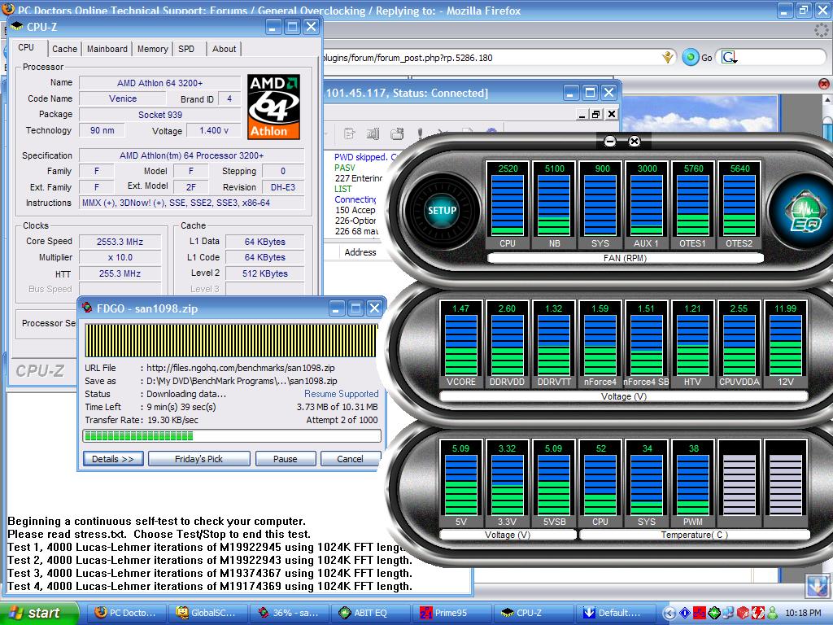Screen dimensions: 833x625
Task: Click the SETUP button in ABIT EQ
Action: click(442, 210)
